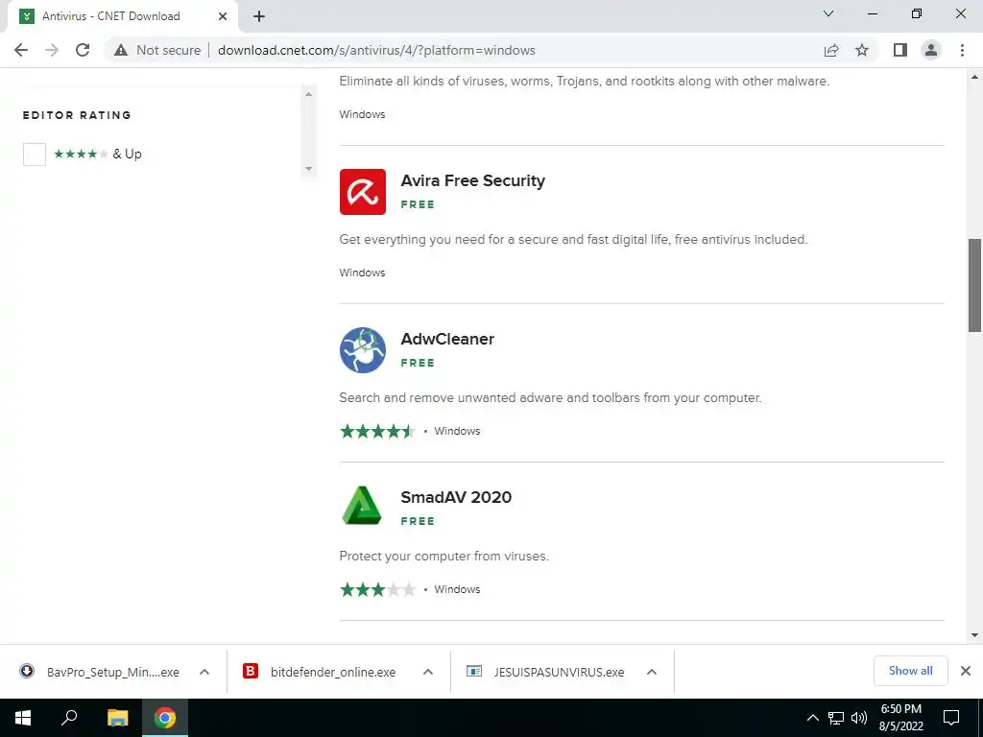Image resolution: width=983 pixels, height=737 pixels.
Task: Check the 4 stars & Up editor rating box
Action: pyautogui.click(x=35, y=155)
